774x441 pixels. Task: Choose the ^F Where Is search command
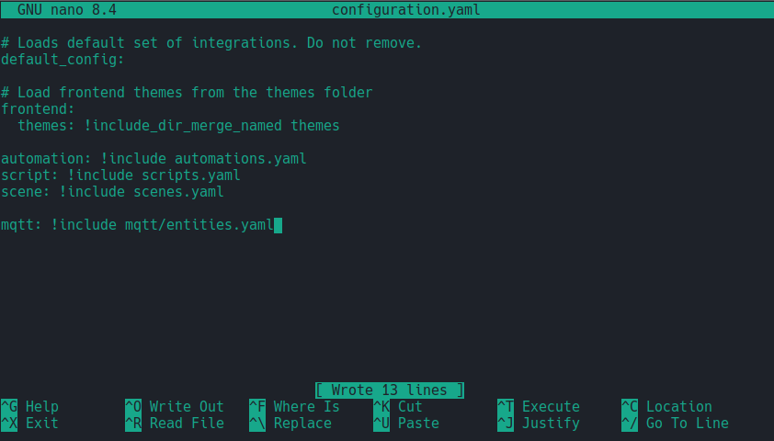[x=294, y=406]
